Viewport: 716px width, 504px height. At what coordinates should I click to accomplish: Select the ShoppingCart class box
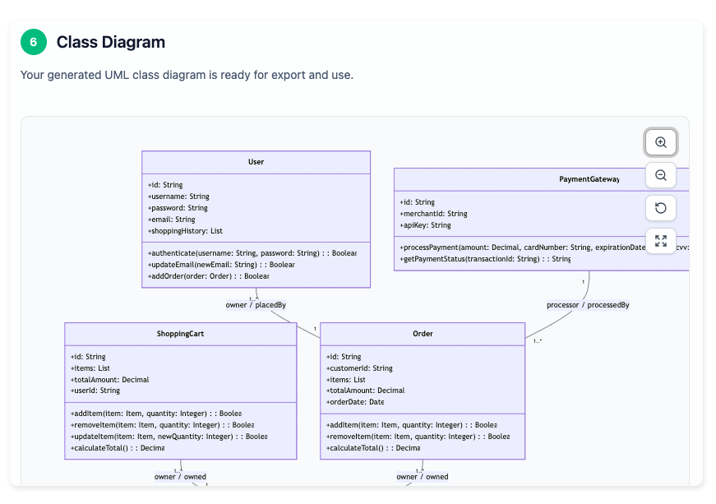click(180, 333)
